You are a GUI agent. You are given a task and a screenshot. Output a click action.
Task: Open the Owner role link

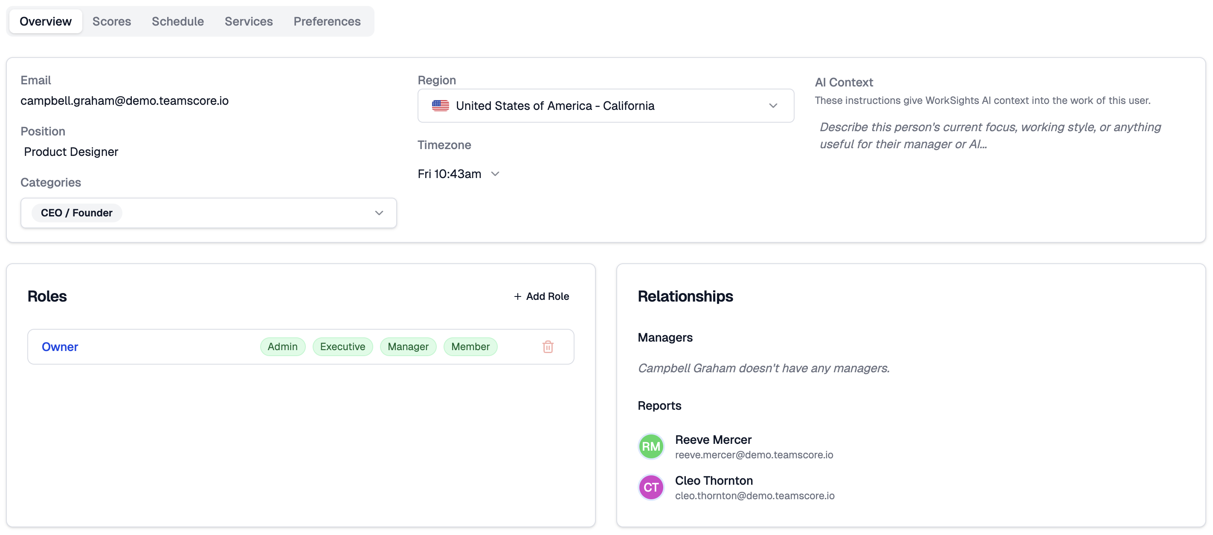click(x=60, y=346)
